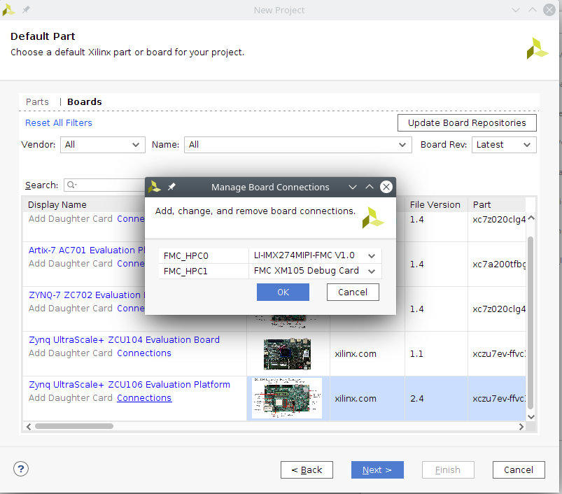Select Zynq UltraScale+ ZCU106 Evaluation Platform
The width and height of the screenshot is (562, 494).
(x=129, y=384)
